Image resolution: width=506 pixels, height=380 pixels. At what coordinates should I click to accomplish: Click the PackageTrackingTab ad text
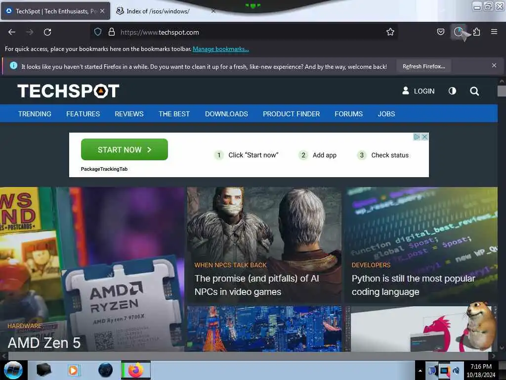104,169
